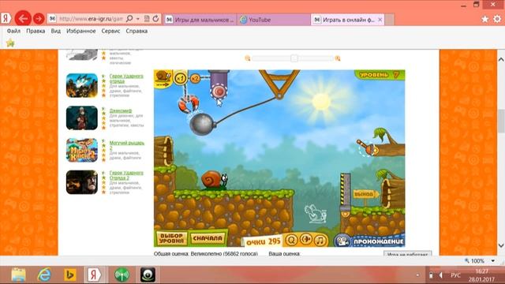The width and height of the screenshot is (505, 284).
Task: Show hidden tray icons arrow
Action: click(x=417, y=275)
